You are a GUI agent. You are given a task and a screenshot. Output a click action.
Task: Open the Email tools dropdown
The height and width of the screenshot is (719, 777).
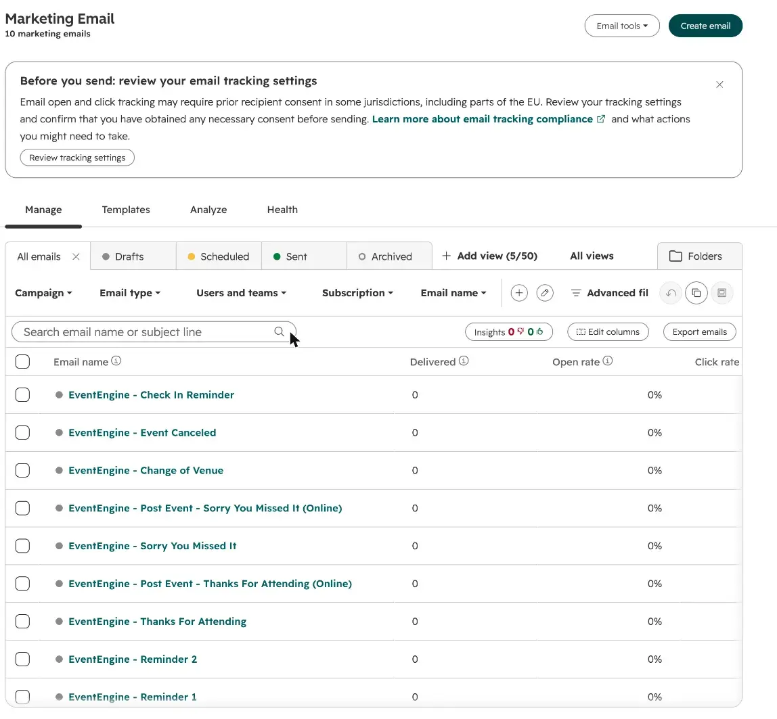[x=622, y=26]
